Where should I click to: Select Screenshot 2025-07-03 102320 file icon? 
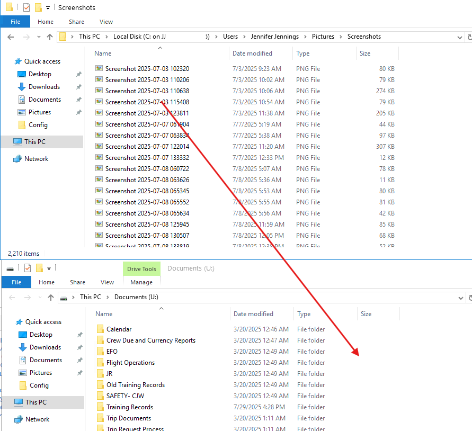[x=99, y=69]
